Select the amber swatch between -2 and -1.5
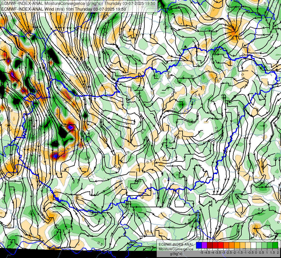 237,245
